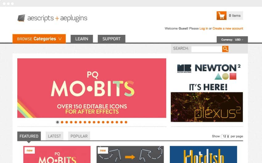Screen dimensions: 262x163
Task: Select the second slideshow dot
Action: point(62,122)
